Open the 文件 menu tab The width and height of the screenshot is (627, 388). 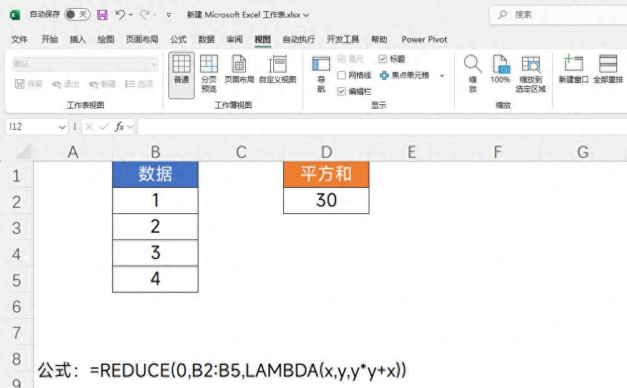click(x=19, y=39)
